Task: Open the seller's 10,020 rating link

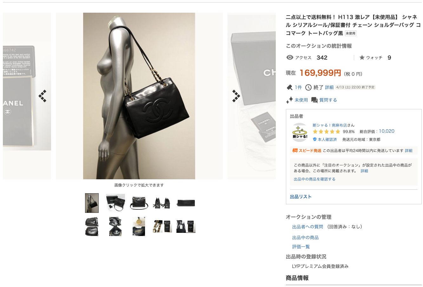Action: tap(387, 131)
